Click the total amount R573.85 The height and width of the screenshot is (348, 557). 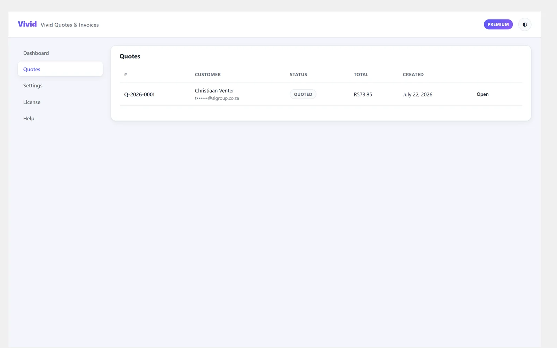[x=363, y=95]
